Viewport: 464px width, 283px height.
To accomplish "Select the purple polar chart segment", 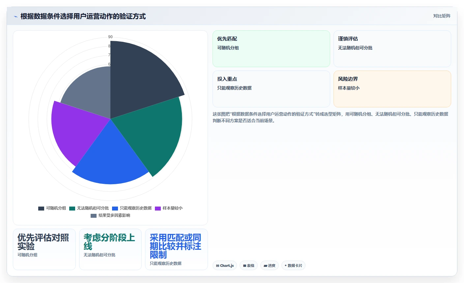I will (79, 128).
